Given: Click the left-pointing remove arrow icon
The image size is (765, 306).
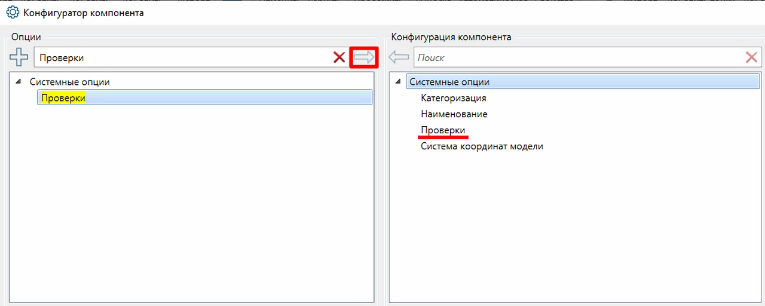Looking at the screenshot, I should pyautogui.click(x=399, y=57).
